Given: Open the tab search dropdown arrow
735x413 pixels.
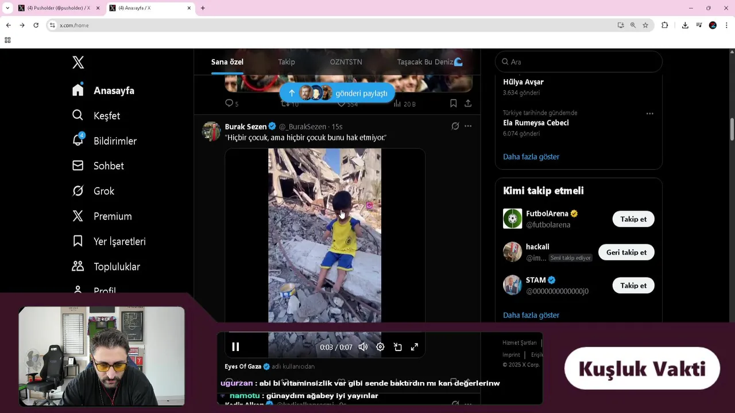Looking at the screenshot, I should (x=7, y=8).
